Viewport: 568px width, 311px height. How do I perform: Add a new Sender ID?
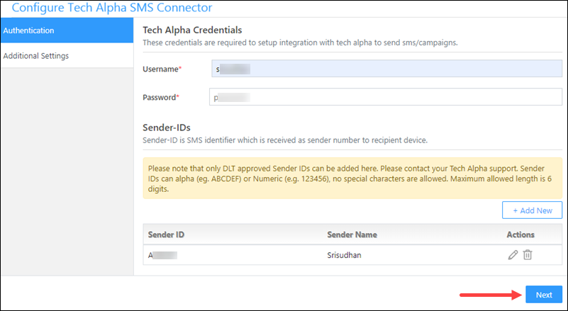tap(532, 210)
